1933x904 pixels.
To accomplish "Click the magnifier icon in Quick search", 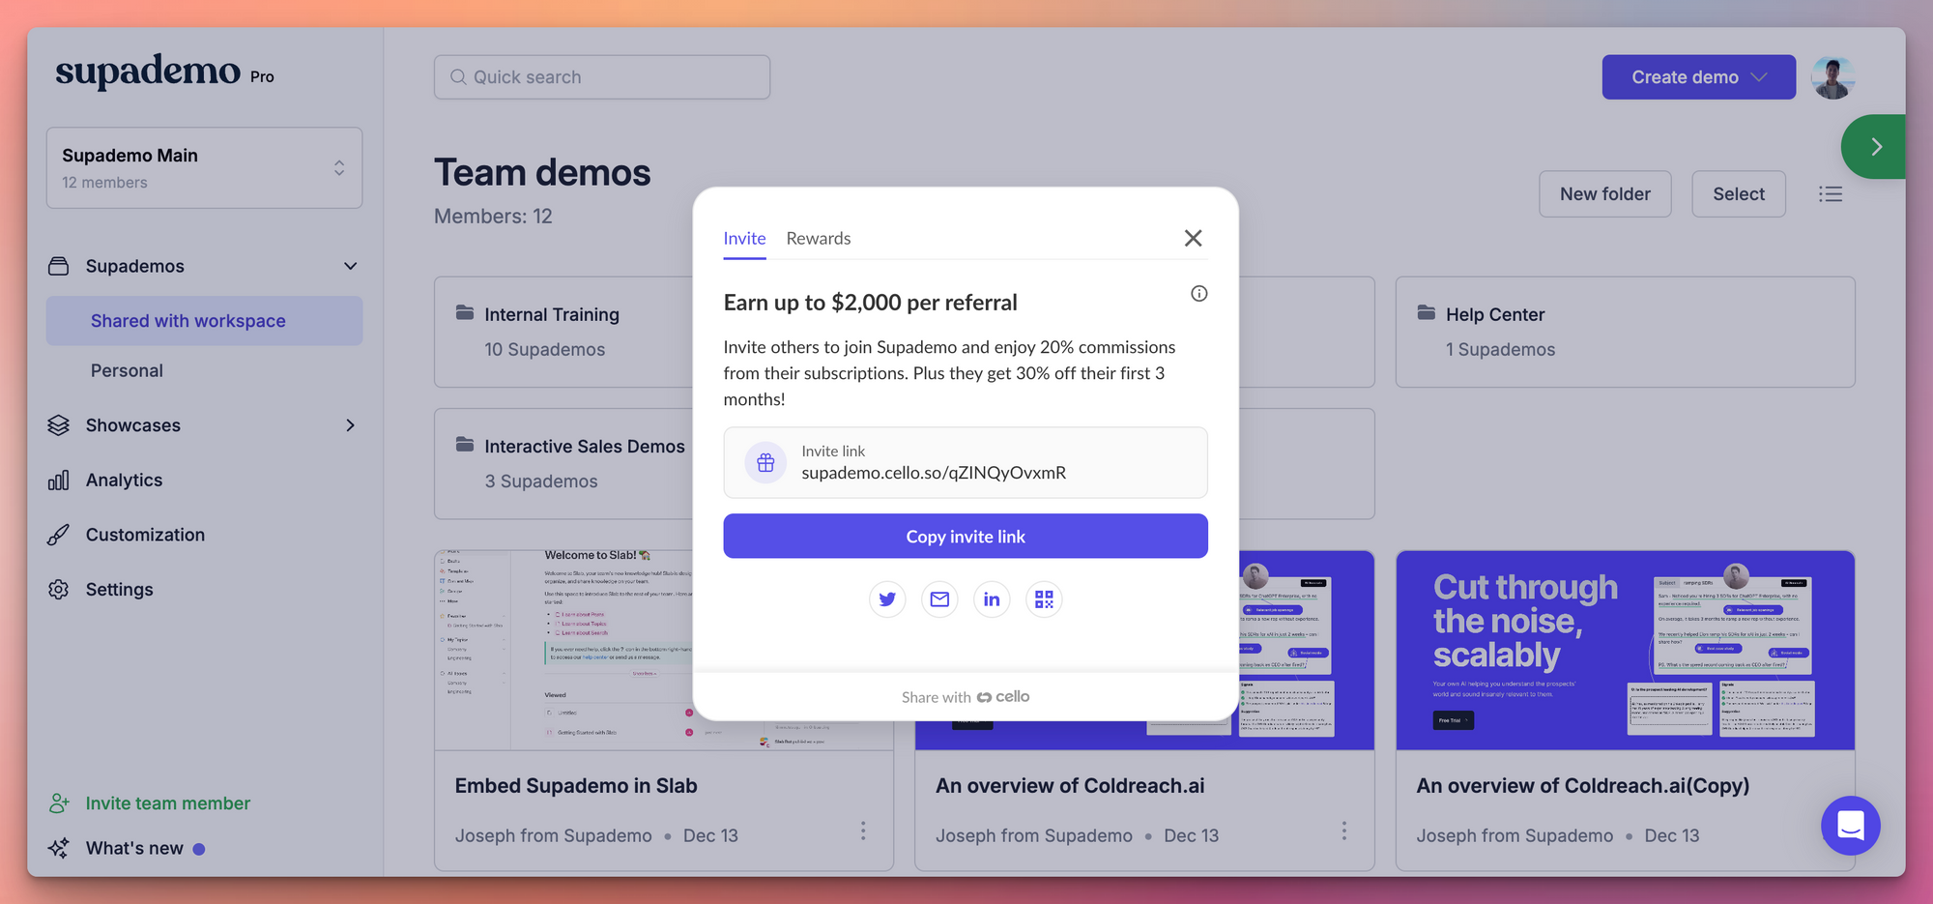I will click(458, 77).
